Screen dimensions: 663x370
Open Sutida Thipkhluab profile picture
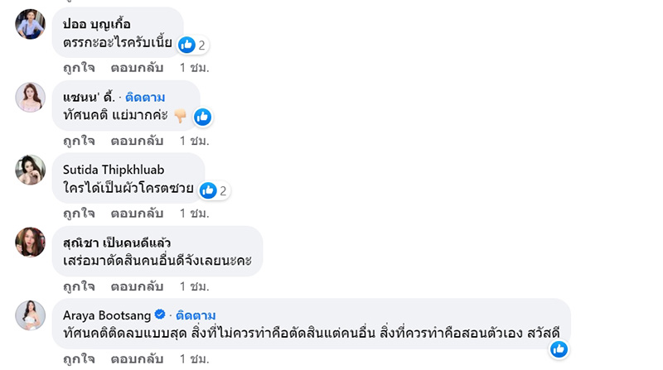[x=30, y=170]
